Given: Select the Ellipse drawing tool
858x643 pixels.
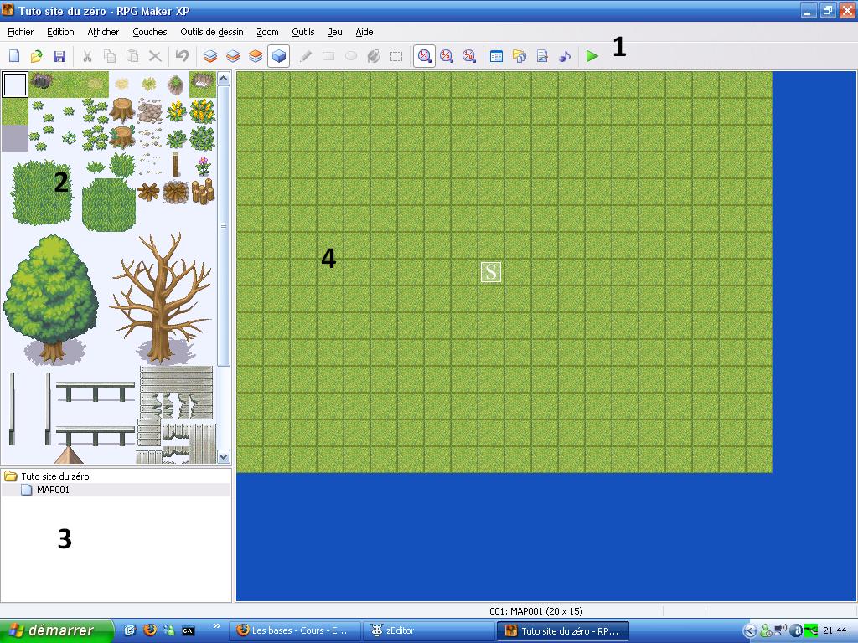Looking at the screenshot, I should [351, 56].
